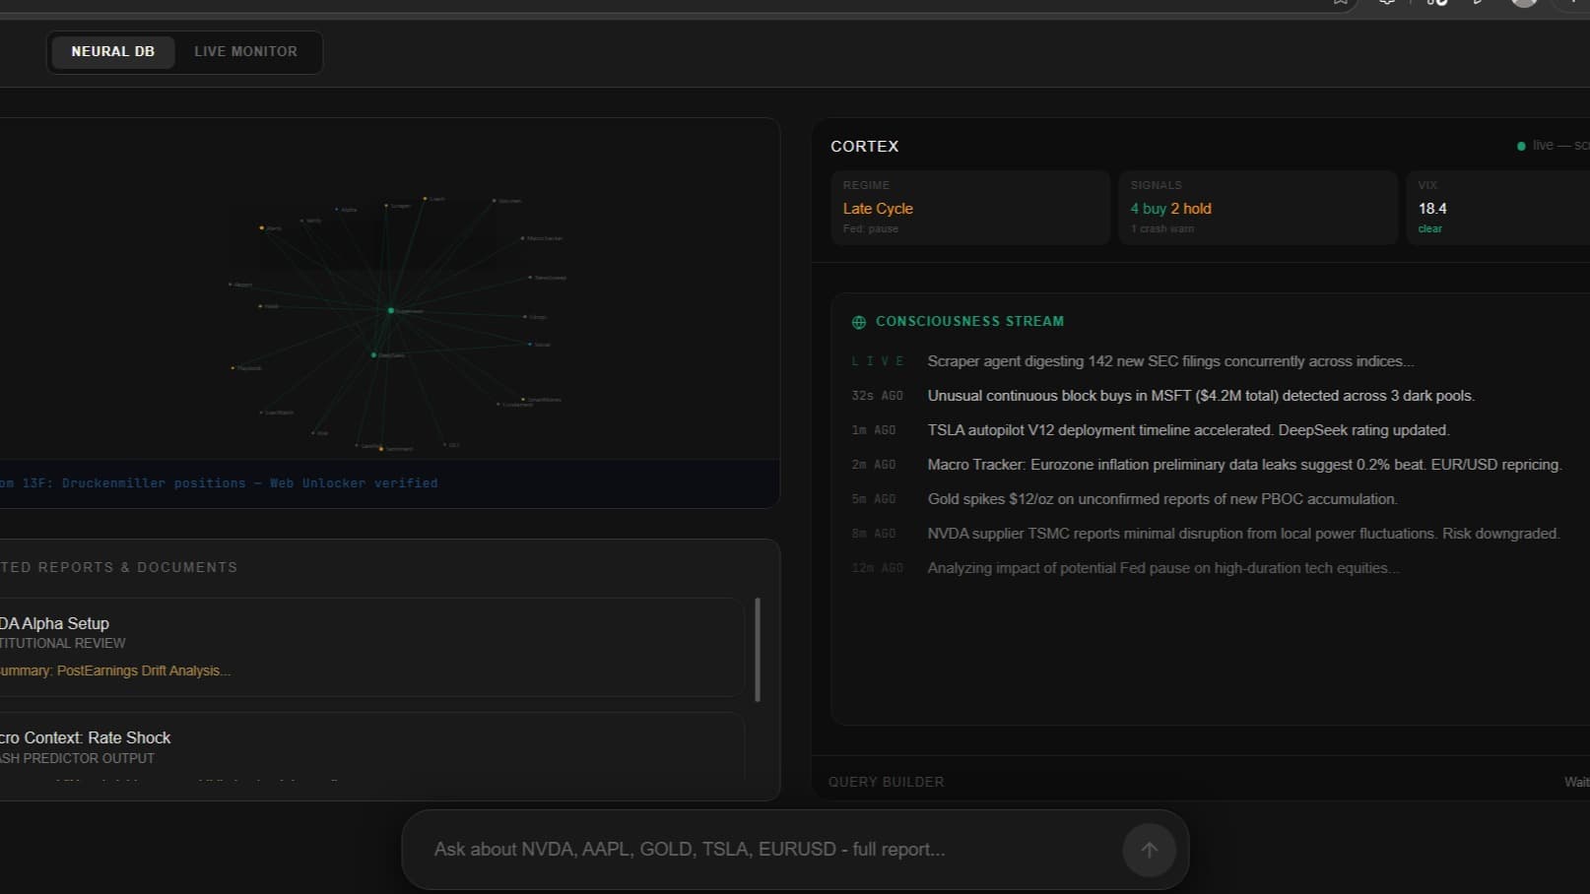
Task: Click the green live status dot
Action: (1521, 146)
